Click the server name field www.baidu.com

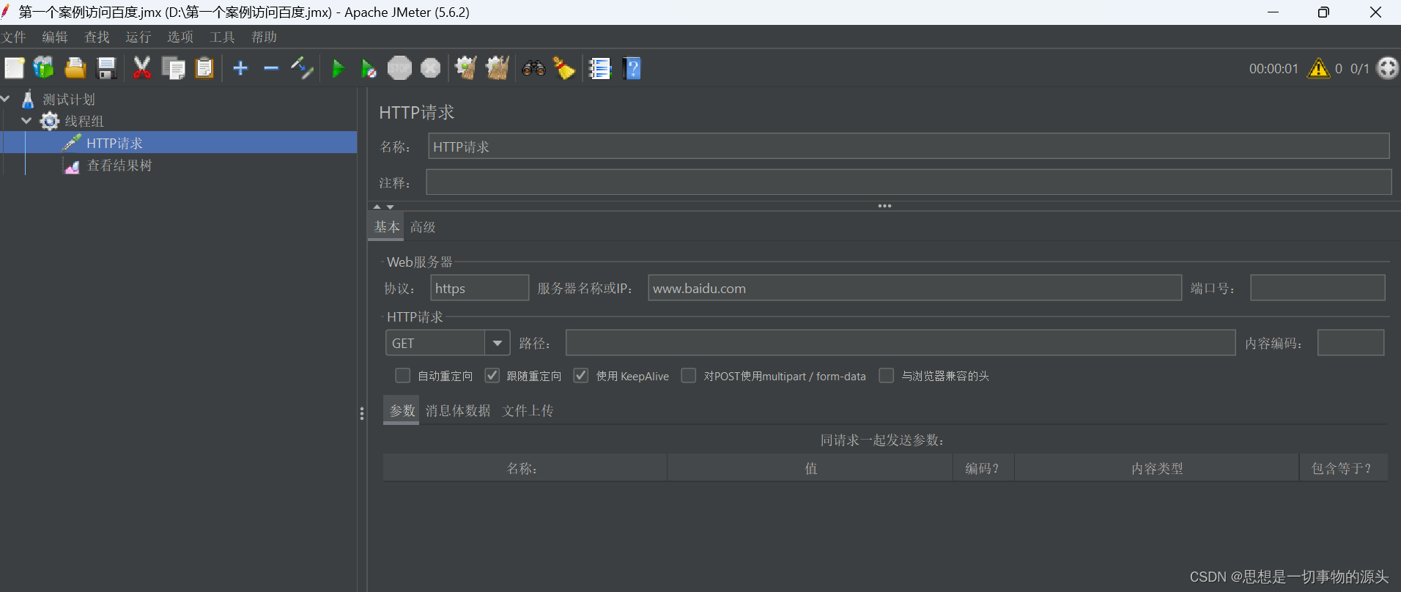914,287
